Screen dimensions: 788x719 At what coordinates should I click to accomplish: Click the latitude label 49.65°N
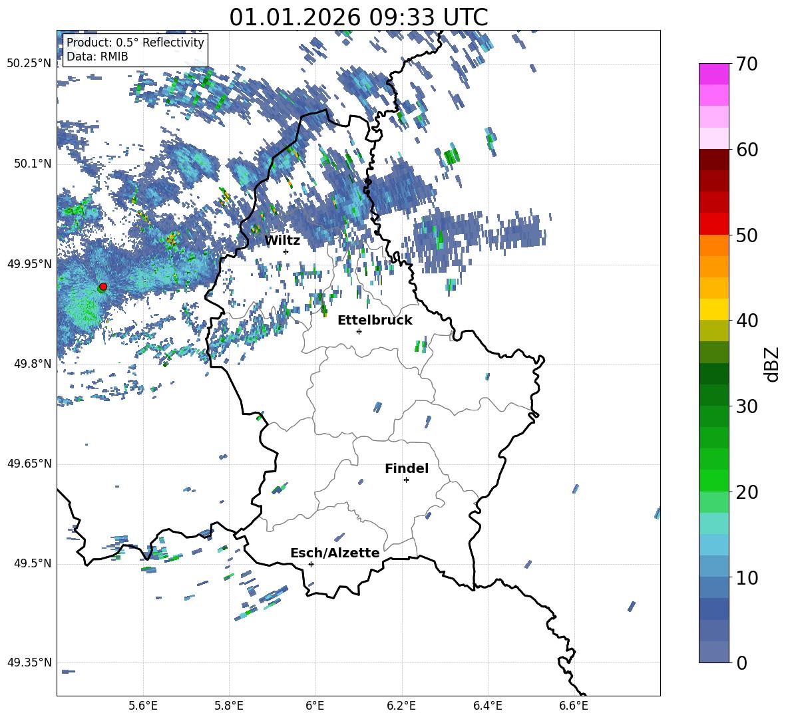(29, 464)
